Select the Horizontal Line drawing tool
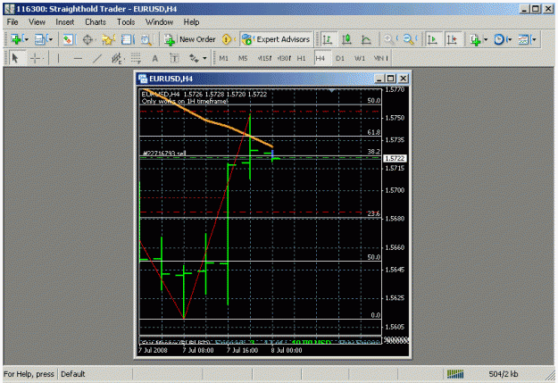558x383 pixels. tap(78, 58)
